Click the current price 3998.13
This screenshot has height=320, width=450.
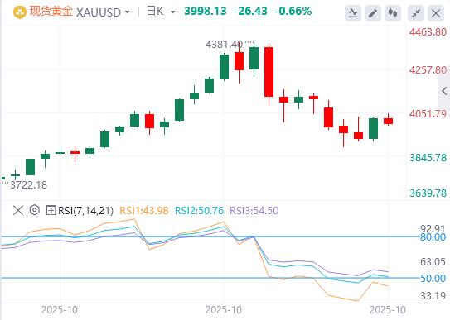[x=206, y=12]
